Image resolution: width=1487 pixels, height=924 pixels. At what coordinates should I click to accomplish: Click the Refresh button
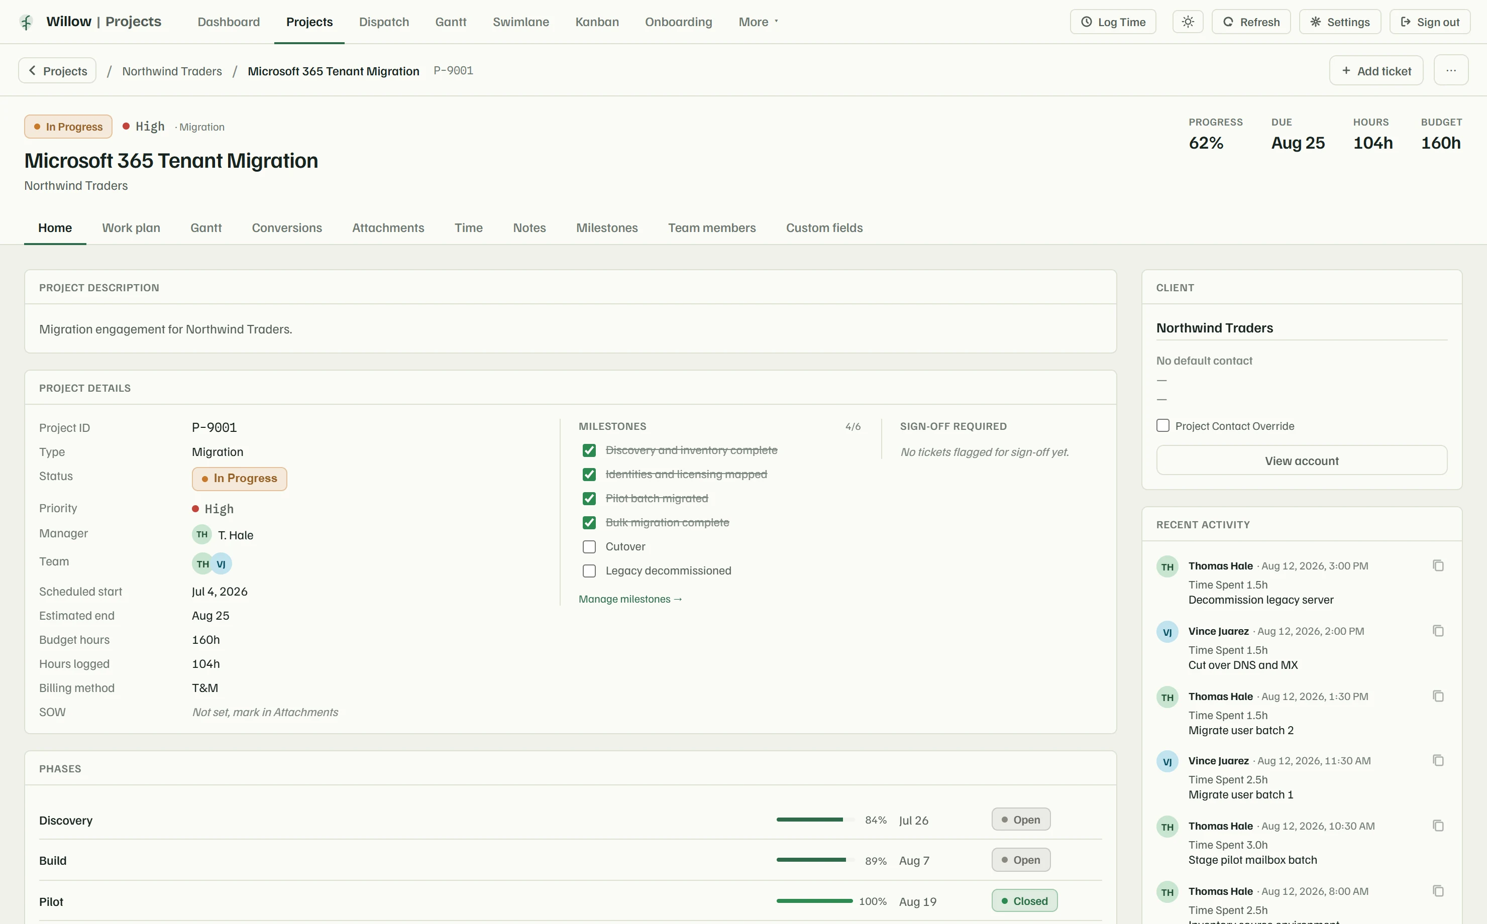click(x=1250, y=22)
